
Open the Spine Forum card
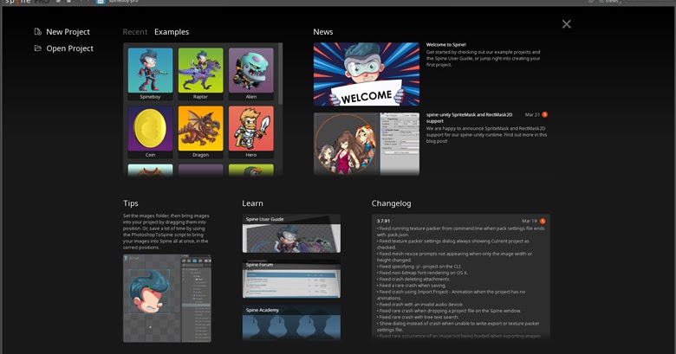tap(291, 279)
